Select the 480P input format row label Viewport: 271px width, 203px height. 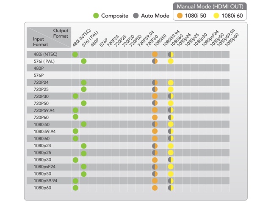(x=39, y=68)
